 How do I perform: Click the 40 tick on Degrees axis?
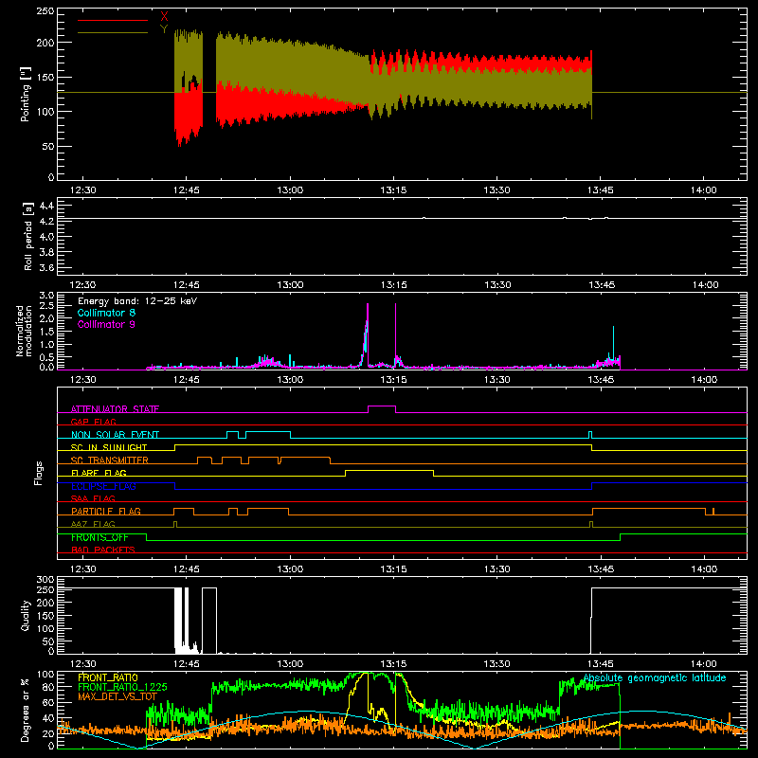(49, 718)
